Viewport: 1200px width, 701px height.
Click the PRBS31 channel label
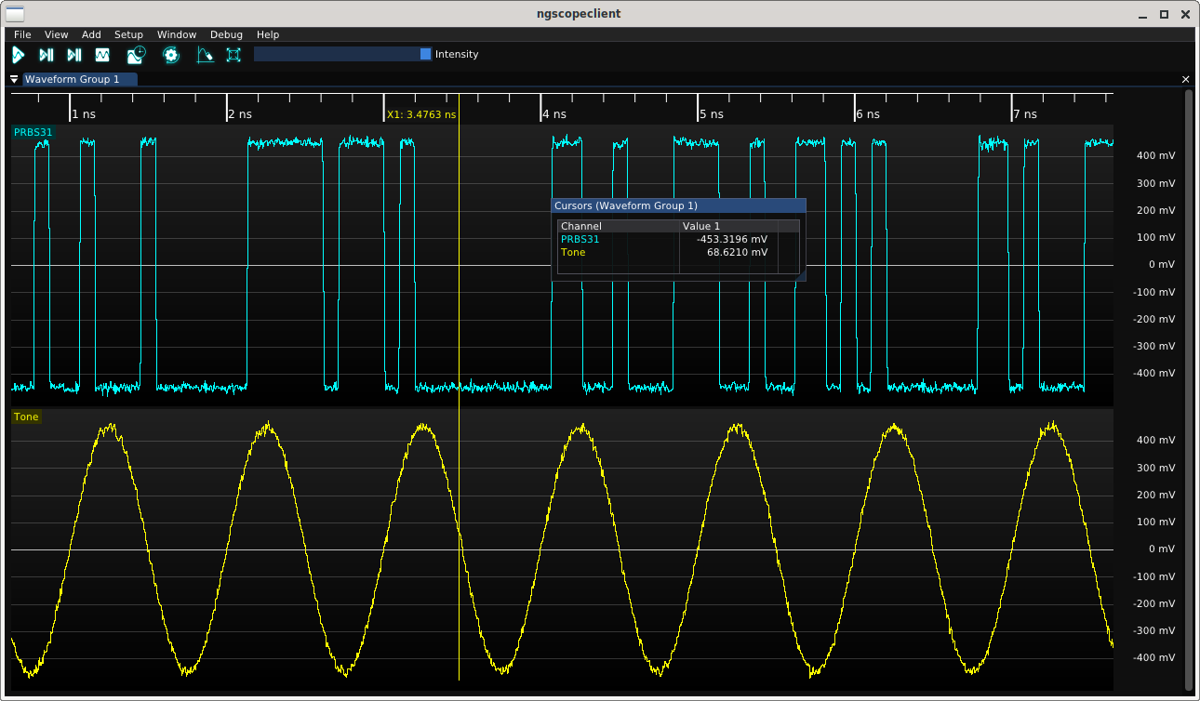click(33, 132)
